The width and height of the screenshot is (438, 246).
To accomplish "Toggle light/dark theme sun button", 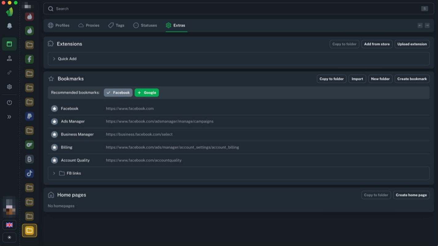I will tap(9, 238).
